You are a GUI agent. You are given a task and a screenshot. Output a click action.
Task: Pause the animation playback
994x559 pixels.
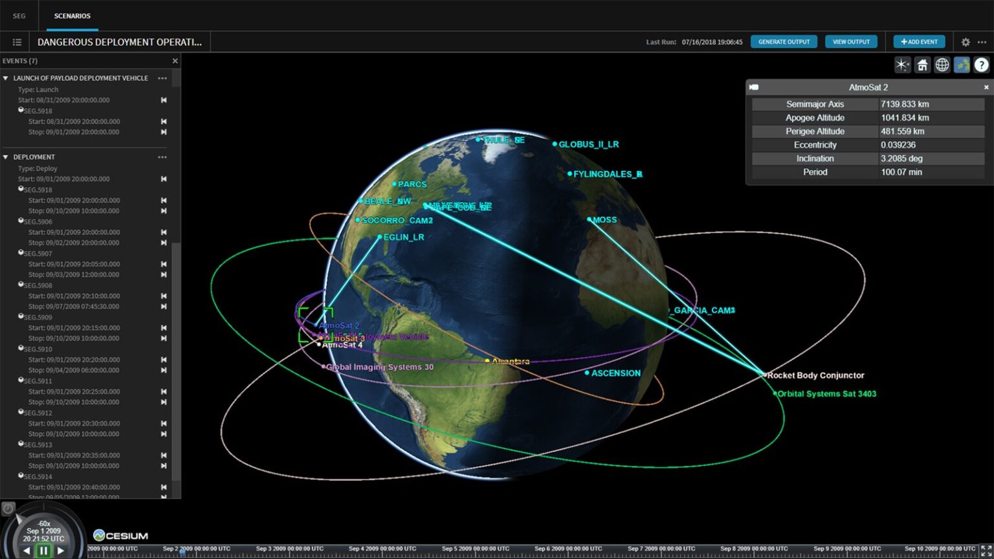click(43, 551)
